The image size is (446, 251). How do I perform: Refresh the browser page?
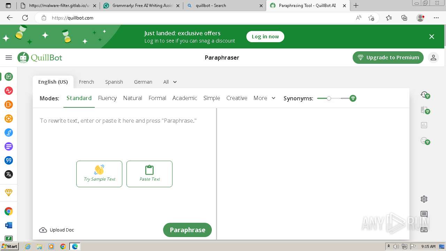tap(25, 18)
